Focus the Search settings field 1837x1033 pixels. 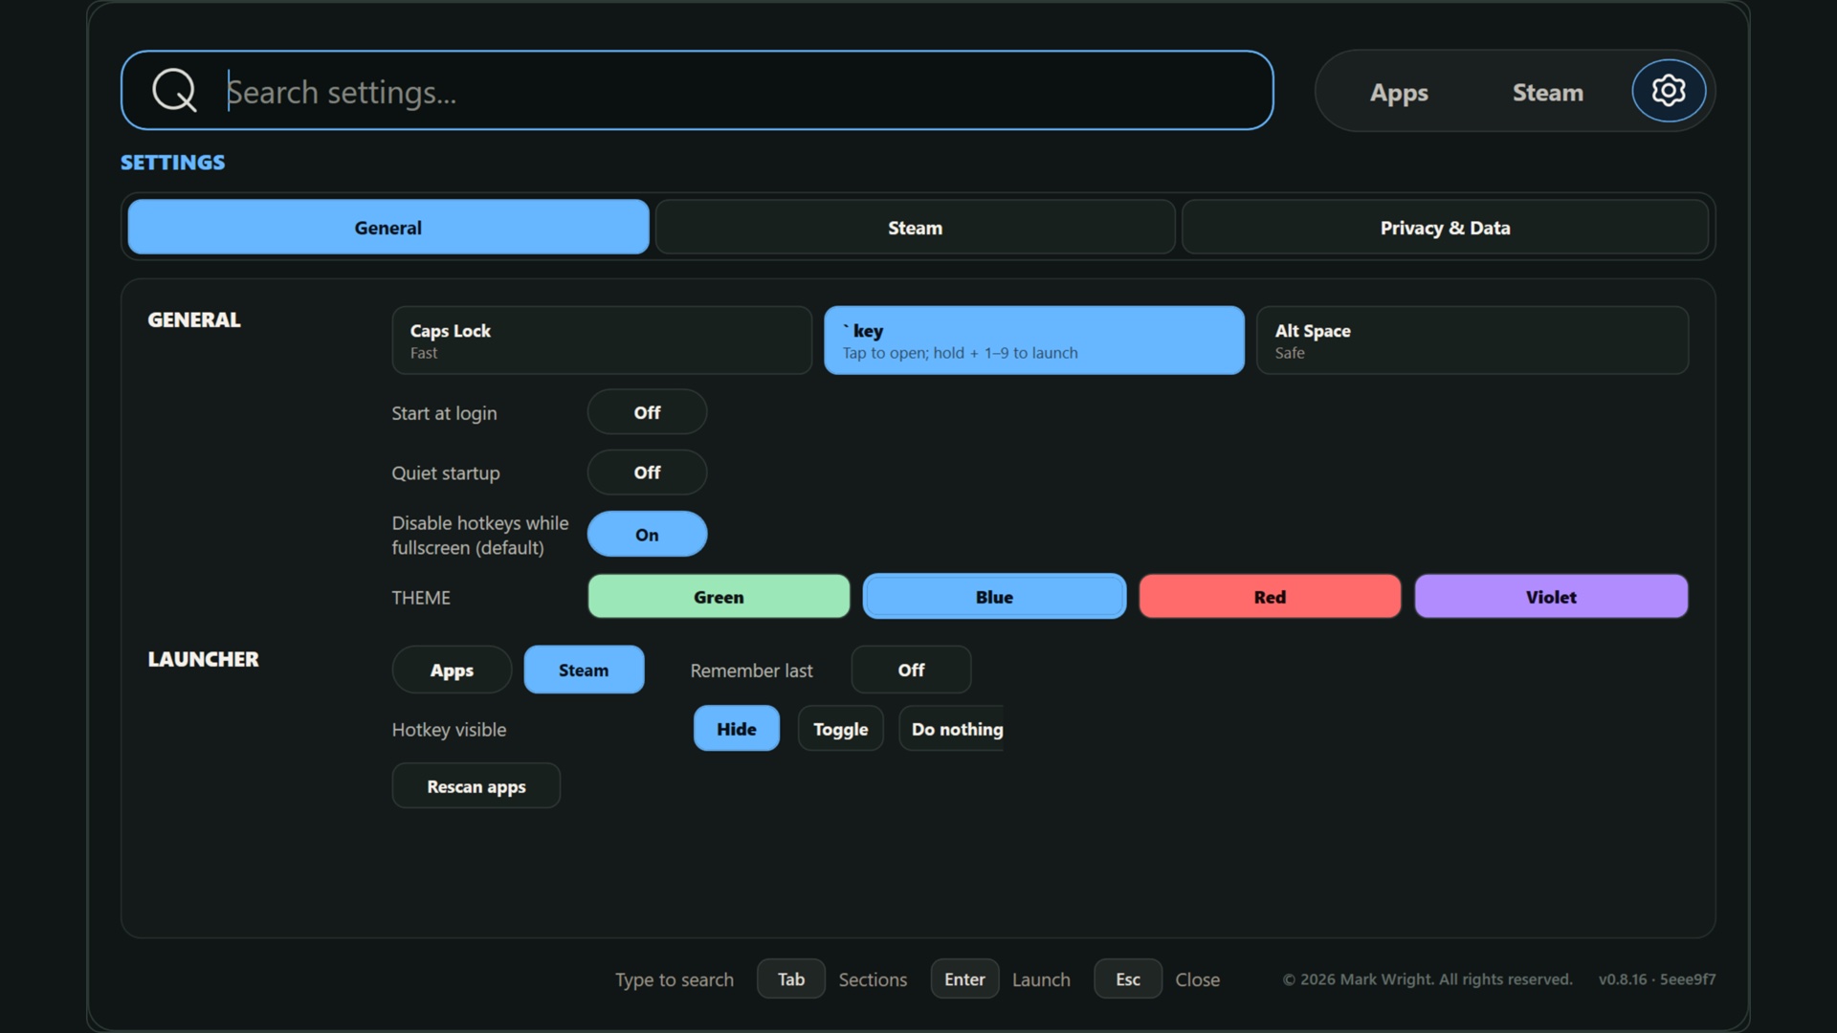pos(697,91)
